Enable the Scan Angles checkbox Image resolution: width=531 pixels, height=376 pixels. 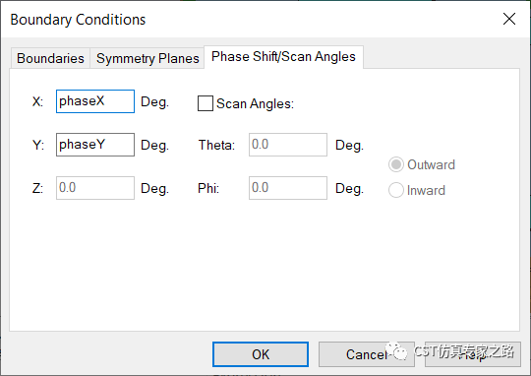pyautogui.click(x=206, y=103)
